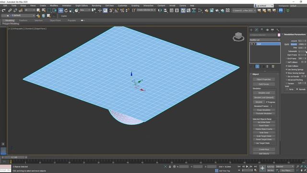The image size is (307, 173).
Task: Enable the Advanced Pinching checkbox
Action: [x=286, y=80]
